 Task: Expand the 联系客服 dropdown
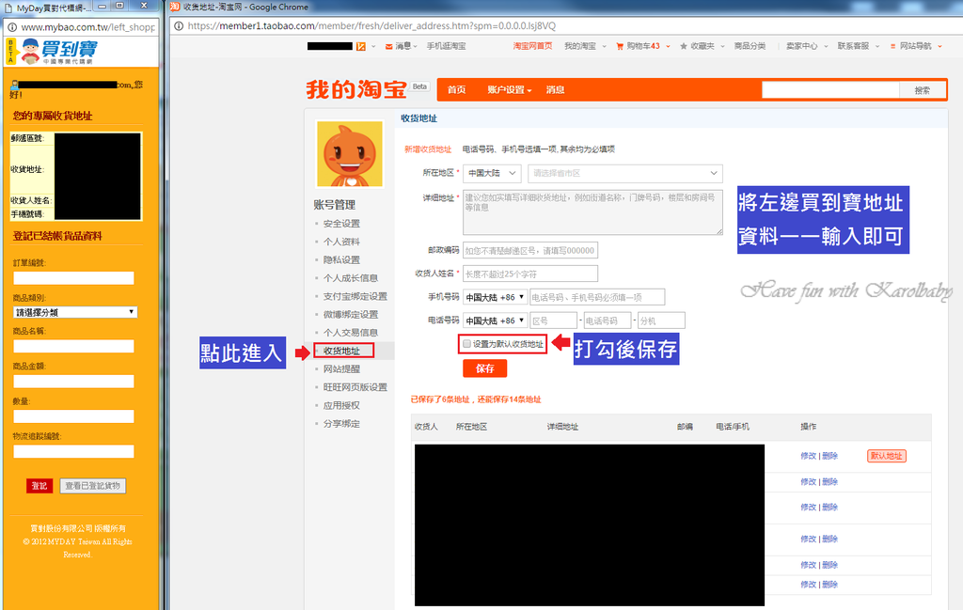point(858,46)
